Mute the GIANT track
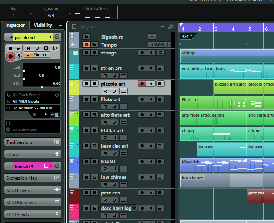 pyautogui.click(x=87, y=162)
